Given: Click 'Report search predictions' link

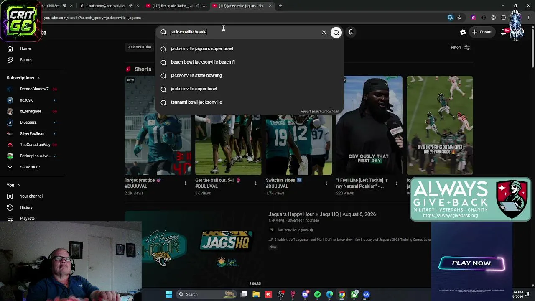Looking at the screenshot, I should (319, 112).
